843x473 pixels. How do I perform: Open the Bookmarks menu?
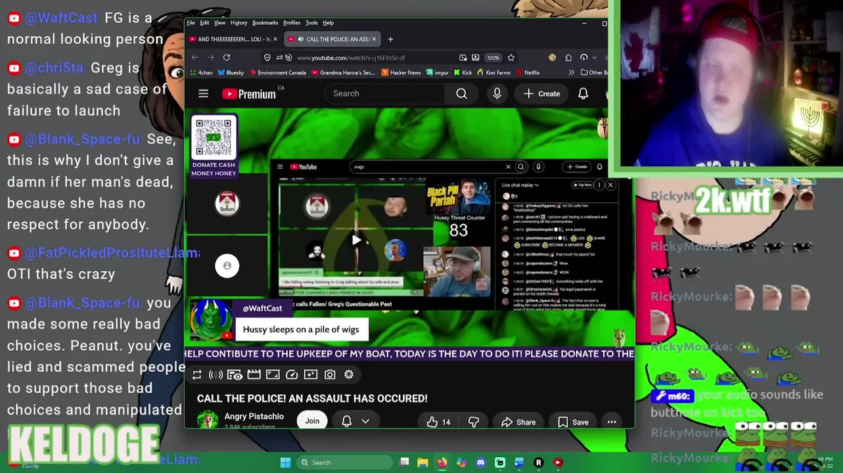click(265, 23)
